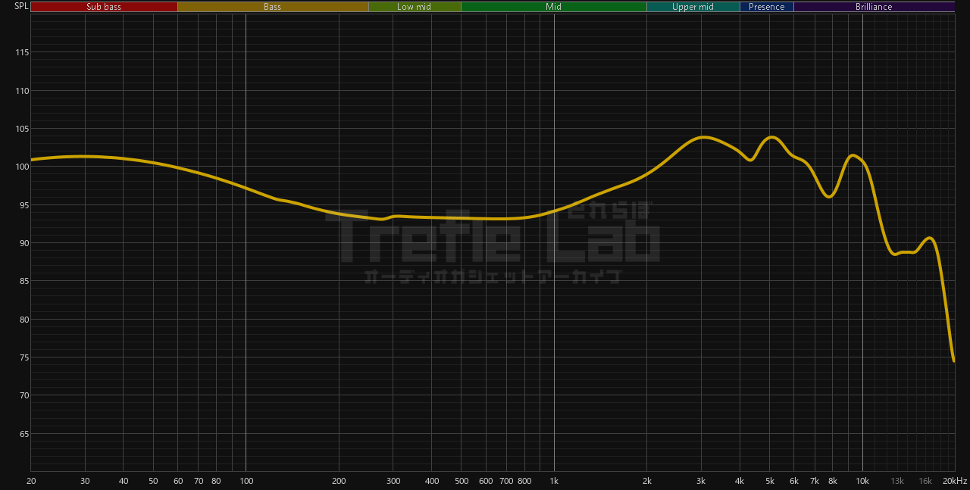
Task: Click the Low mid band label
Action: 415,7
